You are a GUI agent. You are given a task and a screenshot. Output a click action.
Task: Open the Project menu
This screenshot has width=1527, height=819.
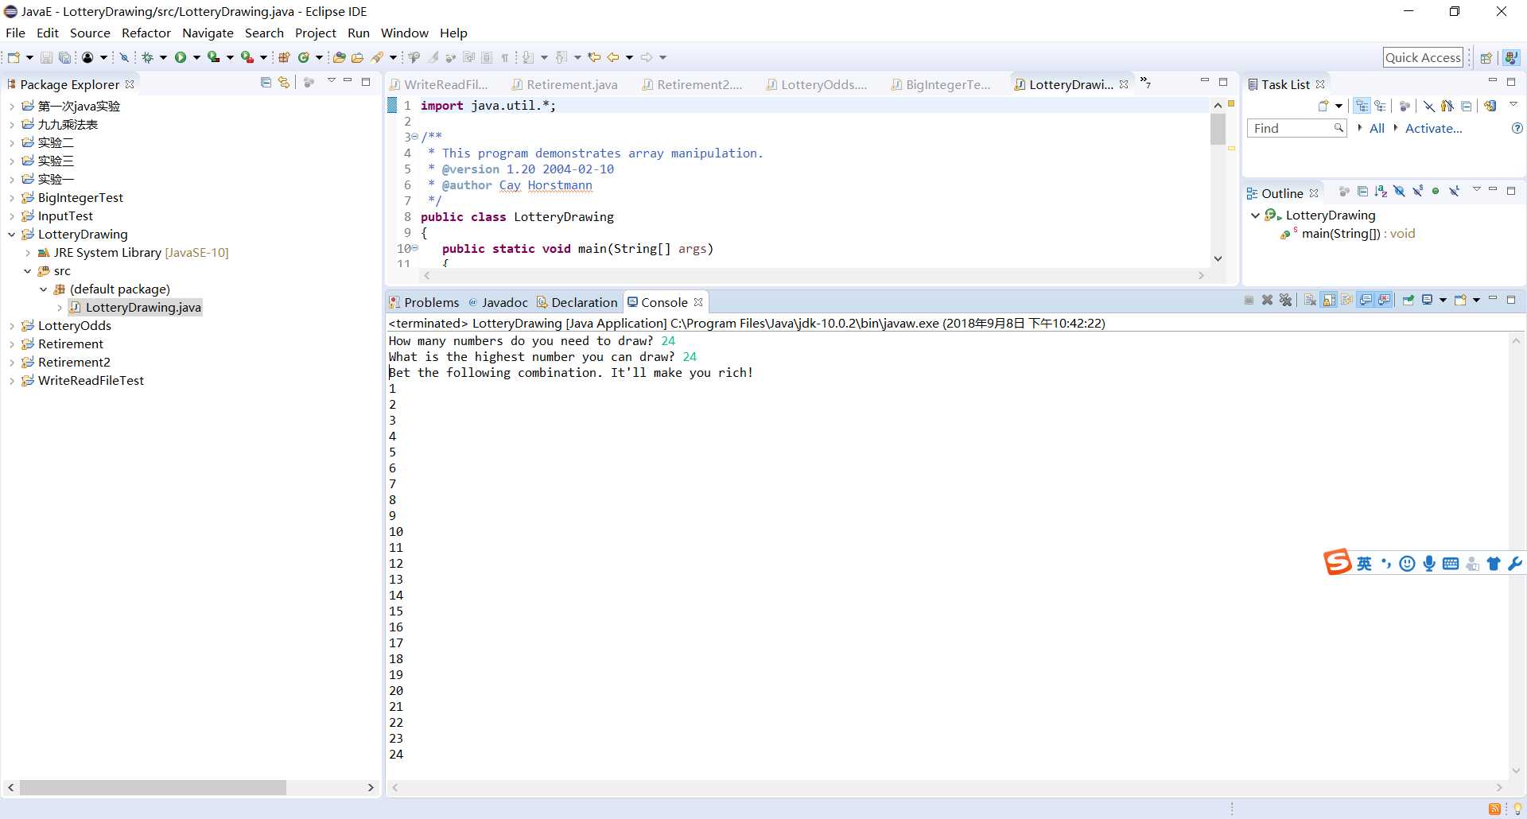(x=316, y=33)
